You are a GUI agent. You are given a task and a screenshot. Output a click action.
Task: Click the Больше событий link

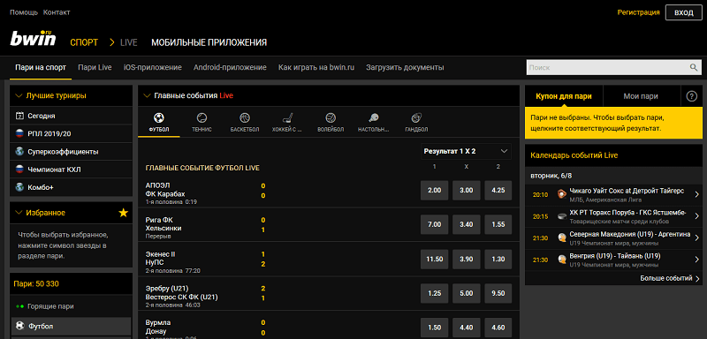[x=670, y=278]
